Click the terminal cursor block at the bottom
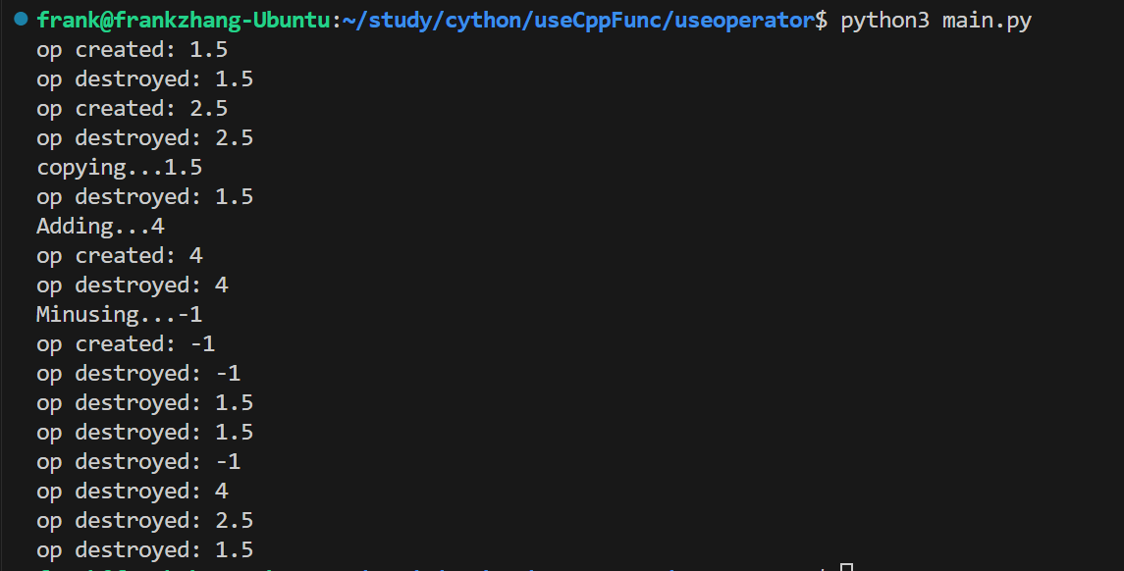1124x571 pixels. (847, 567)
